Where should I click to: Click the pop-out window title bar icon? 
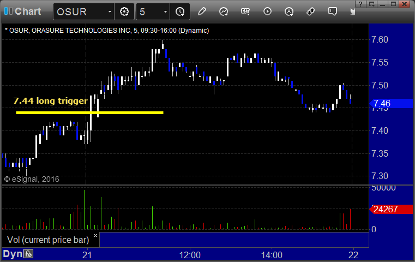[371, 4]
